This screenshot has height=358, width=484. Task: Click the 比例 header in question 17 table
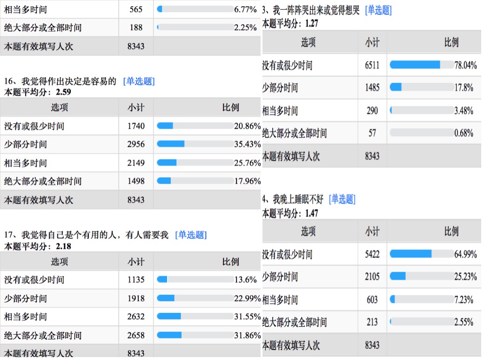pyautogui.click(x=230, y=262)
